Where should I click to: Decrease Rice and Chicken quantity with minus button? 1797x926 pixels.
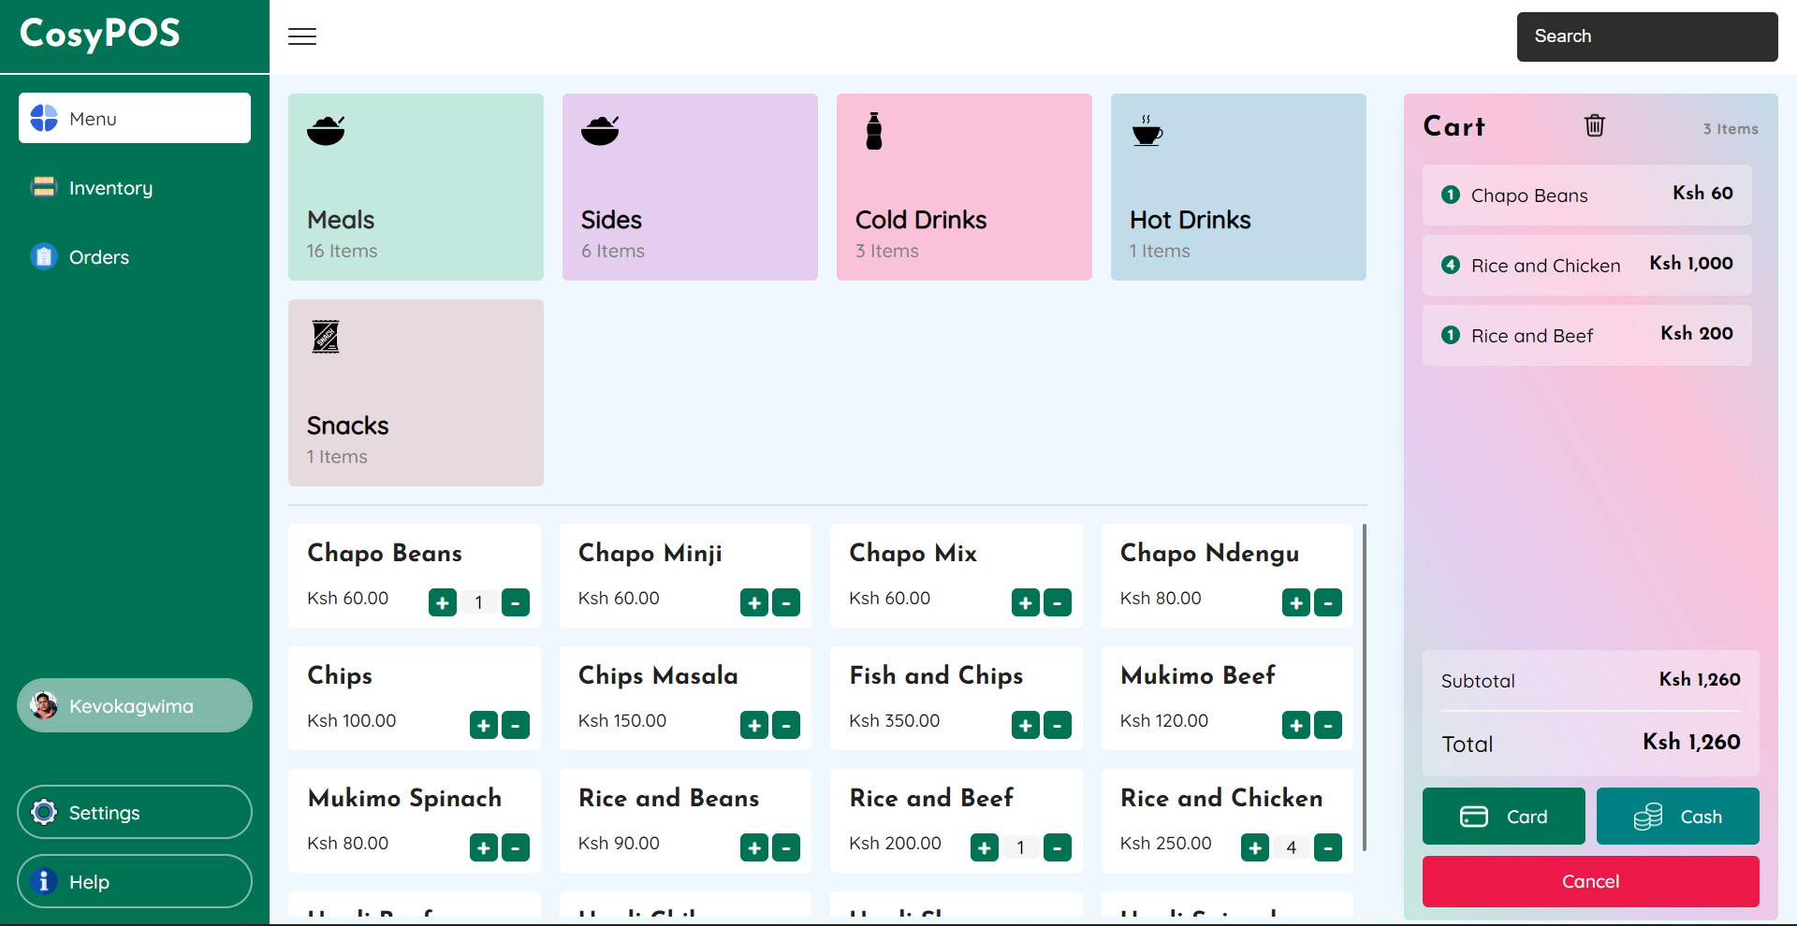tap(1328, 847)
